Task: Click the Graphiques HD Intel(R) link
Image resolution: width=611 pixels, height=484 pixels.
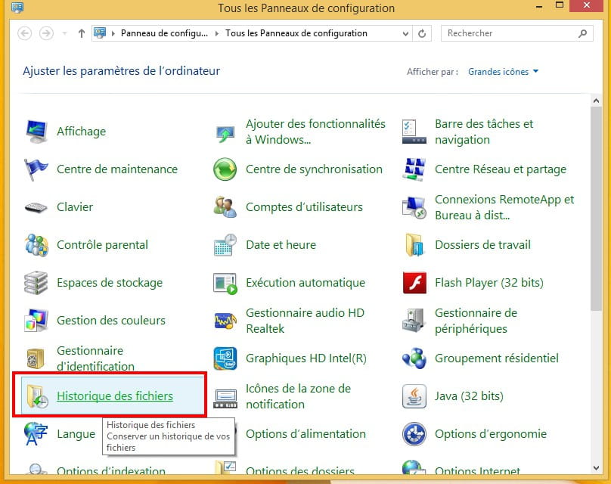Action: click(x=306, y=358)
